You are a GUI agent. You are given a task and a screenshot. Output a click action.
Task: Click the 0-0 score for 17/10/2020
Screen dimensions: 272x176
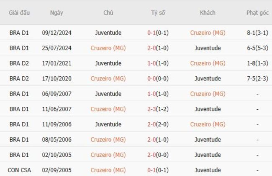point(158,78)
